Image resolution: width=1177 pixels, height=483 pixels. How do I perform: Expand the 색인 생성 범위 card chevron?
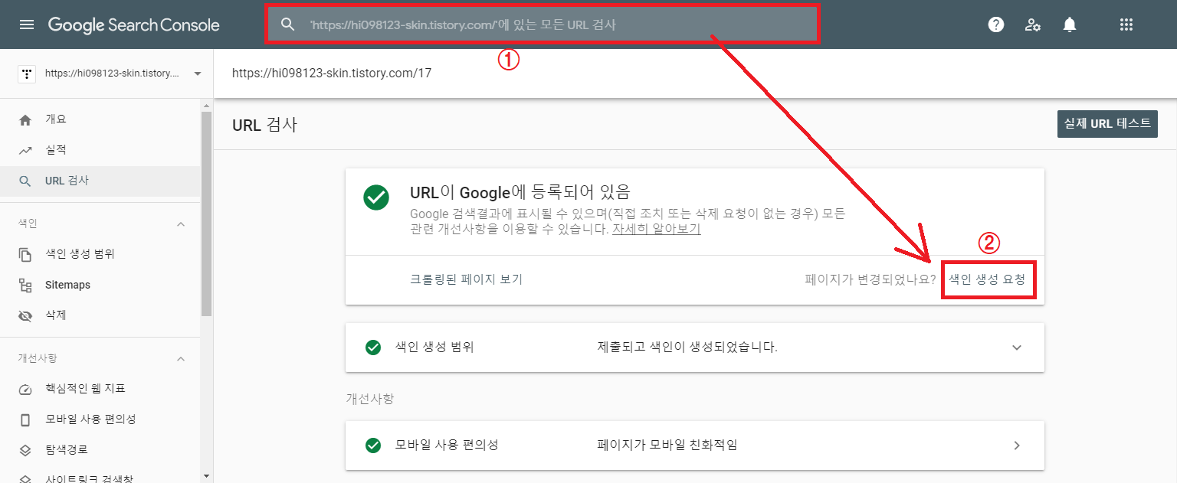tap(1017, 348)
